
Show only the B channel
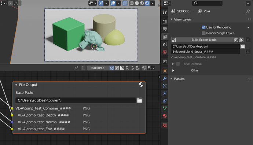137,68
